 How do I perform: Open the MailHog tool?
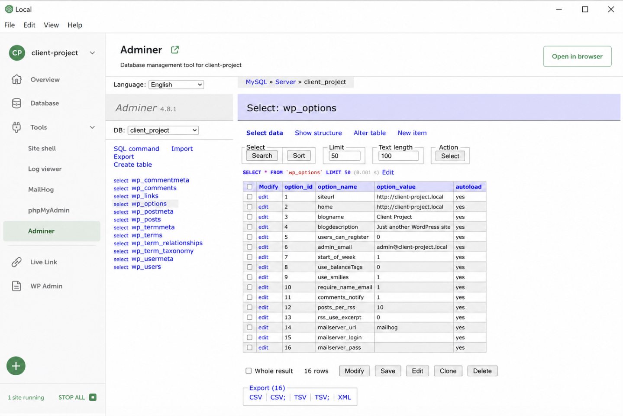[x=41, y=189]
